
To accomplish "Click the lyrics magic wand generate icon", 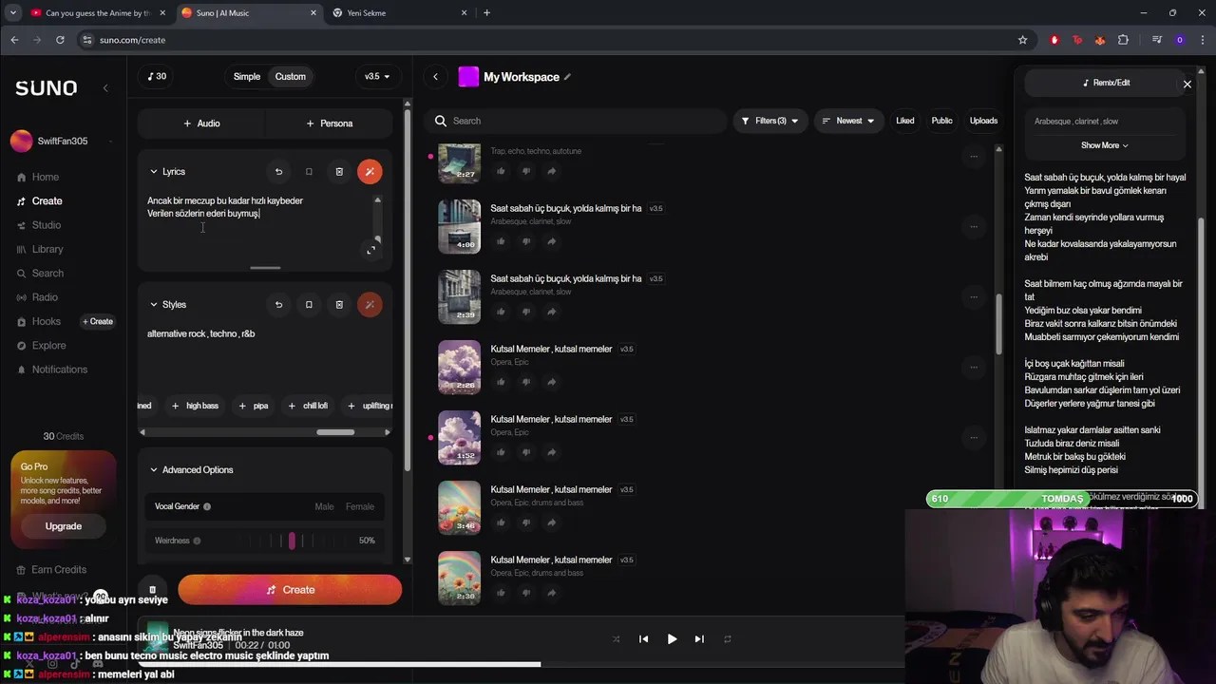I will [x=370, y=172].
